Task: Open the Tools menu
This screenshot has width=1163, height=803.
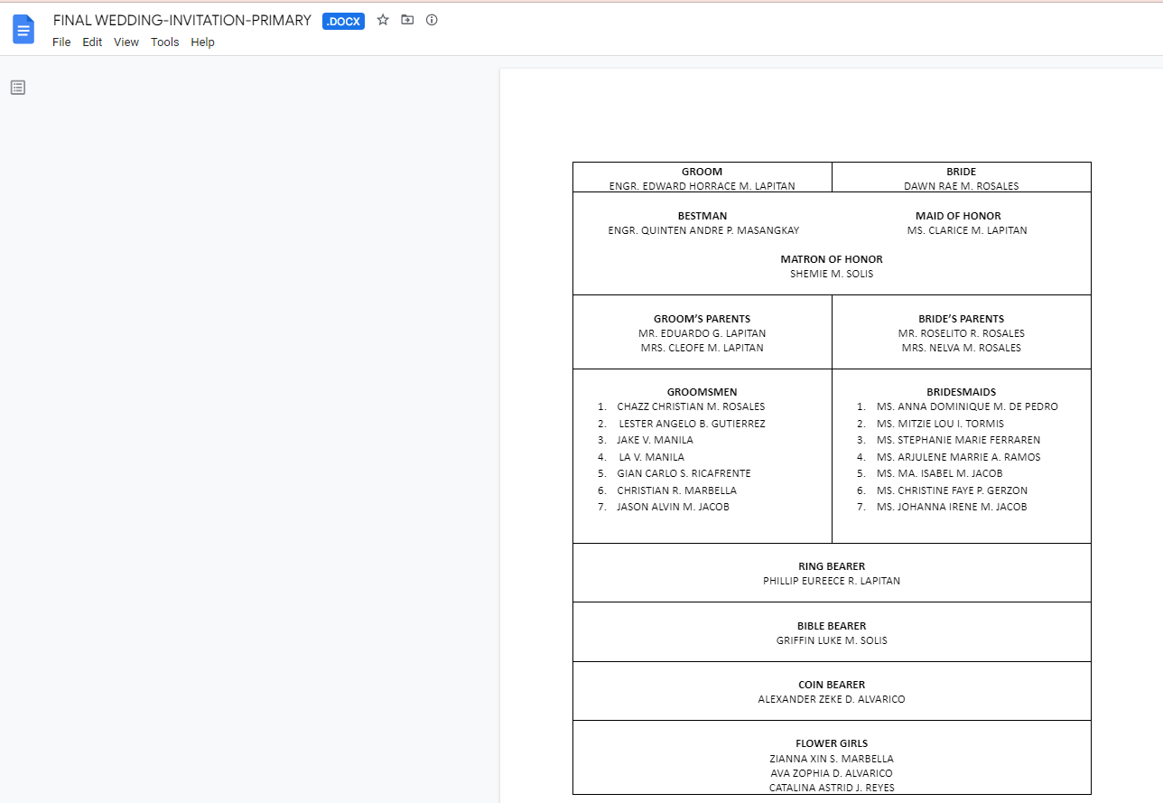Action: point(165,42)
